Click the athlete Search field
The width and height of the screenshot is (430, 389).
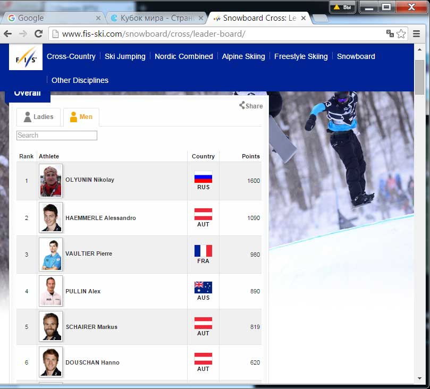coord(57,136)
